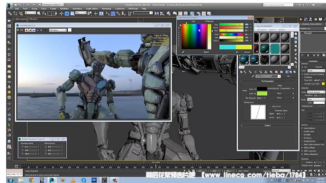Select the teal flat material sample slot
Viewport: 326px width, 183px height.
[x=275, y=49]
